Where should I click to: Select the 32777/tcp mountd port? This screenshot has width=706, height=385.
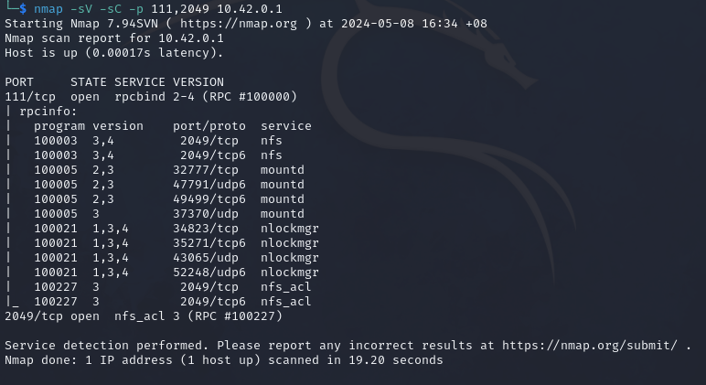[206, 169]
